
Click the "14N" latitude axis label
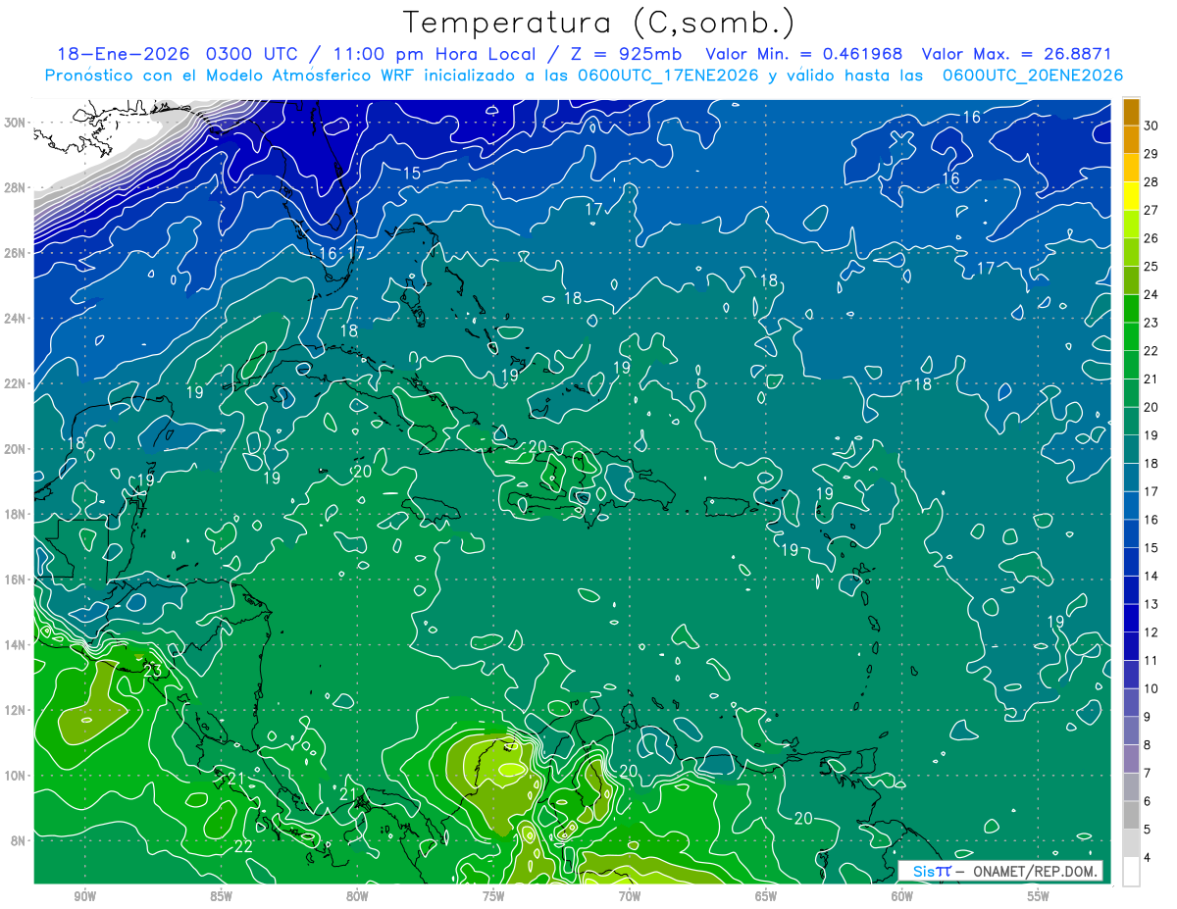[x=14, y=645]
